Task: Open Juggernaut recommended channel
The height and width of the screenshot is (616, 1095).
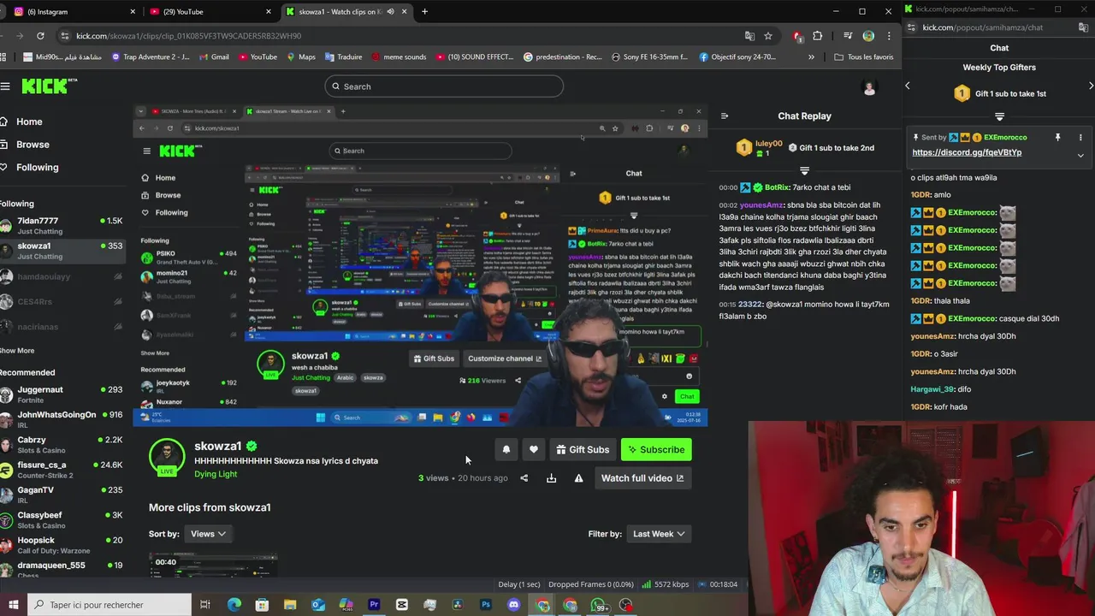Action: [x=62, y=394]
